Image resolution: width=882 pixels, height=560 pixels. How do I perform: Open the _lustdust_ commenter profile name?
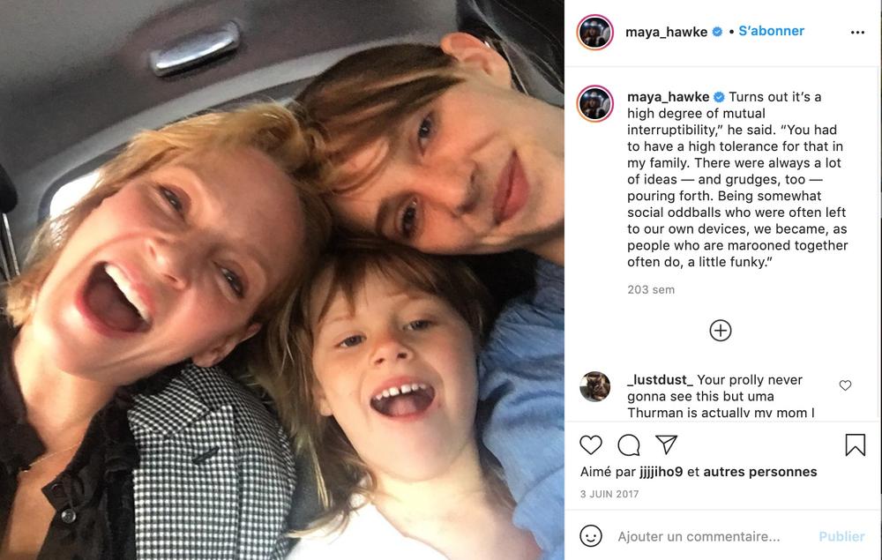[660, 379]
